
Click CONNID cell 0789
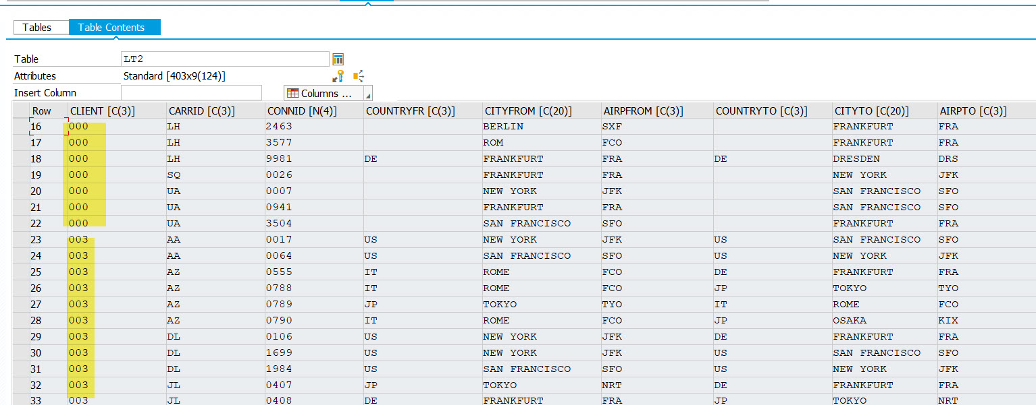pyautogui.click(x=314, y=304)
